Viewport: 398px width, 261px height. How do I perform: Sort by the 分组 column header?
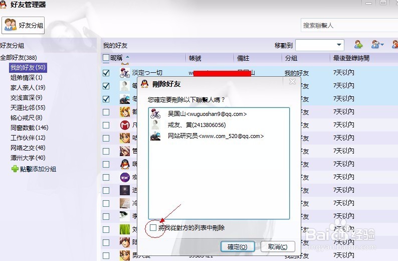click(291, 58)
